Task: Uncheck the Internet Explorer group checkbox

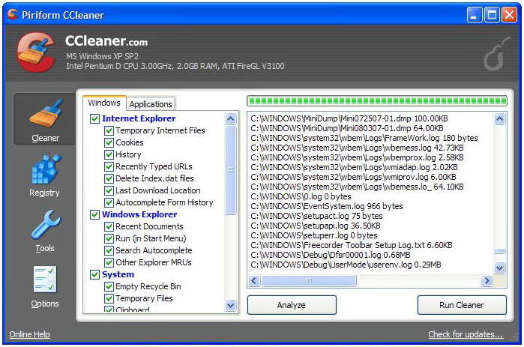Action: (94, 118)
